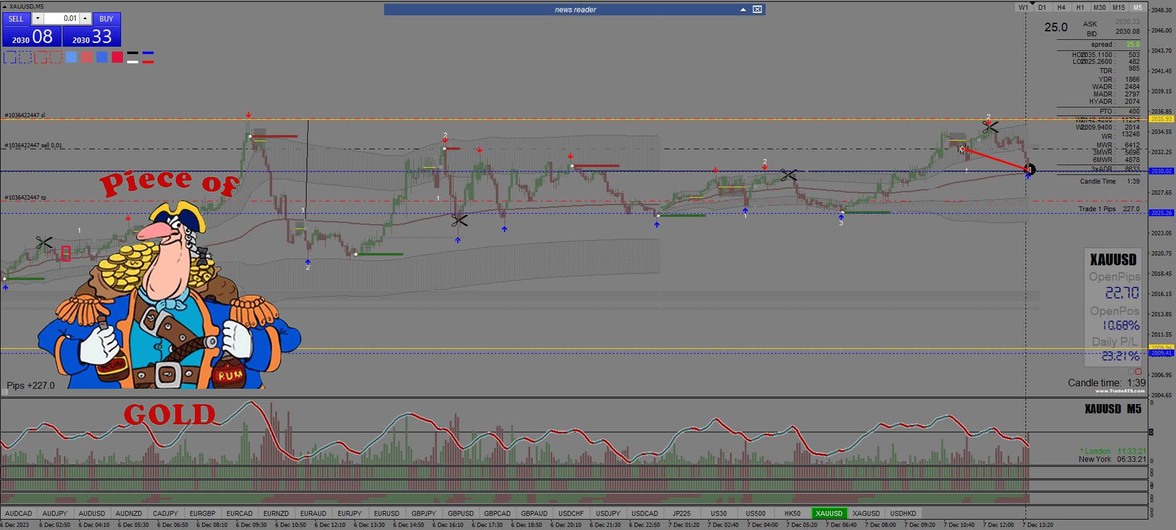The height and width of the screenshot is (530, 1176).
Task: Open the US500 index tab
Action: [x=756, y=513]
